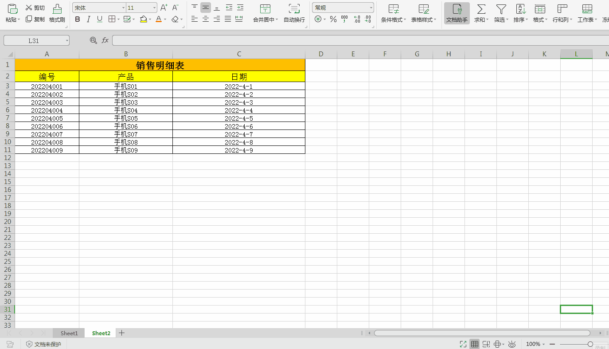
Task: Switch to normal grid view
Action: click(475, 344)
